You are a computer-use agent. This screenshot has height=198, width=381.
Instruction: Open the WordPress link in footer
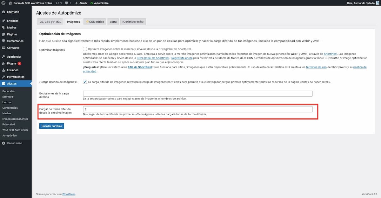click(x=69, y=194)
